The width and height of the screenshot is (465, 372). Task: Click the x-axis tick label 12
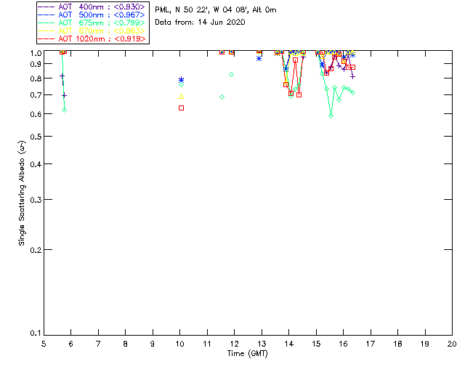[234, 344]
